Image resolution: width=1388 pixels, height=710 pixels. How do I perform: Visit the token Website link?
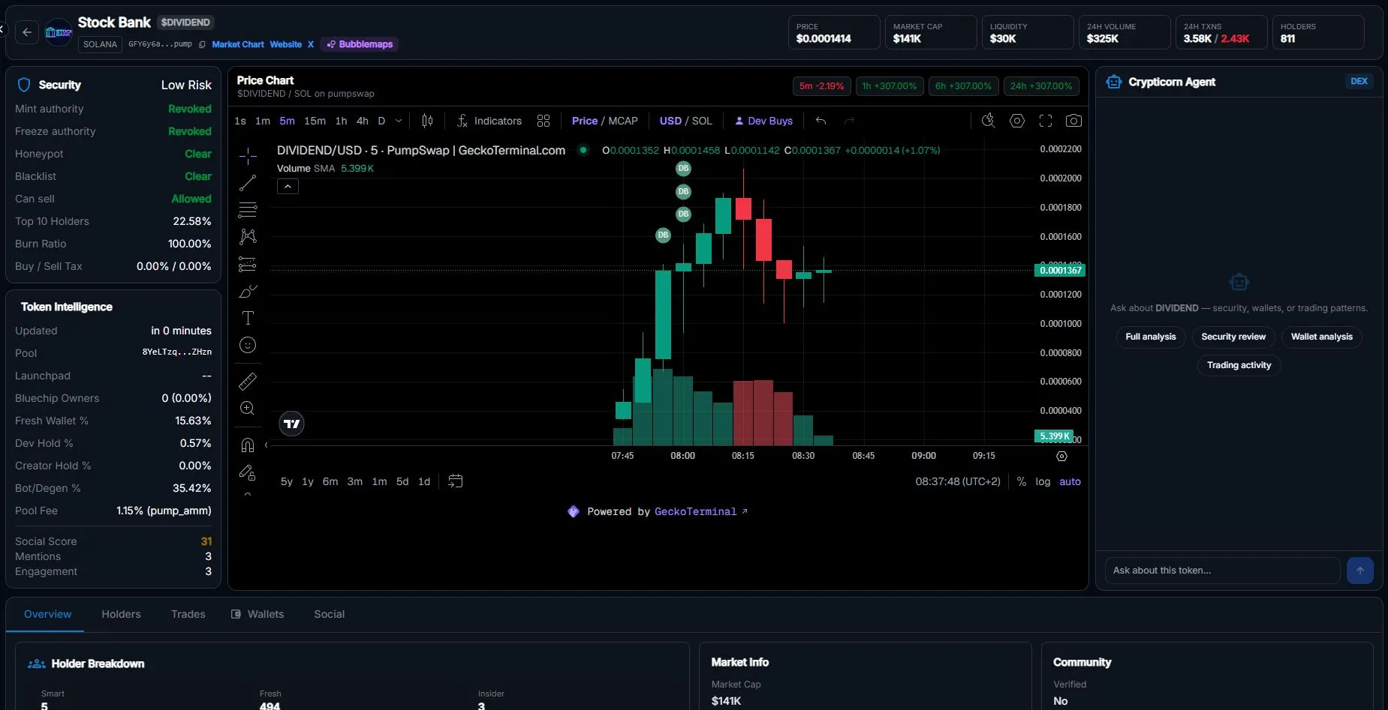(x=286, y=44)
